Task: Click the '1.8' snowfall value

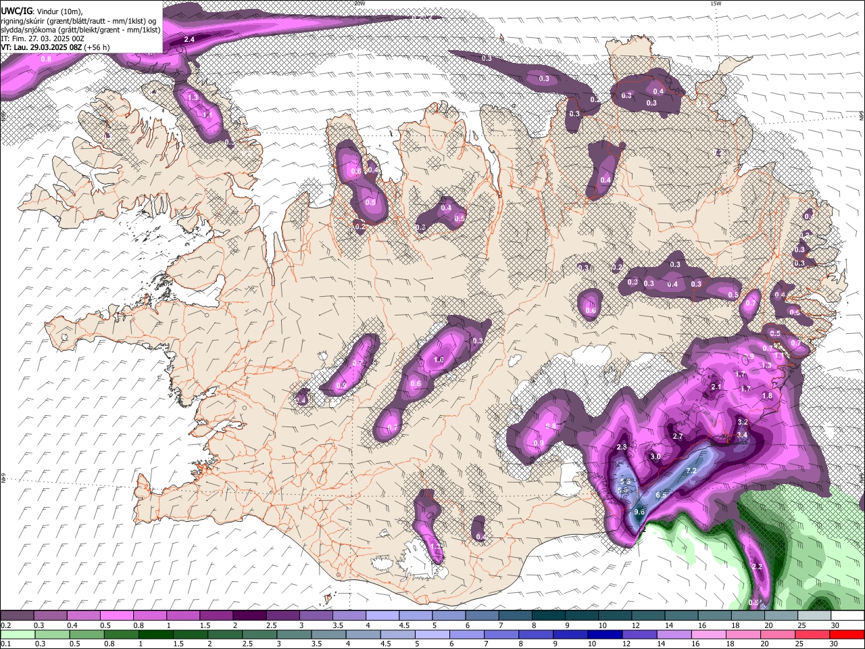Action: [x=767, y=396]
